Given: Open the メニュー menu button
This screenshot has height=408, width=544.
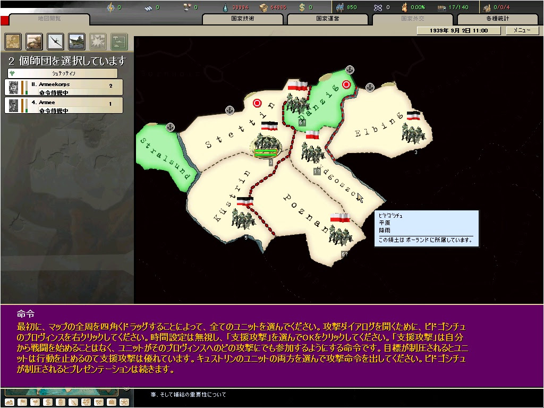Looking at the screenshot, I should (x=522, y=30).
